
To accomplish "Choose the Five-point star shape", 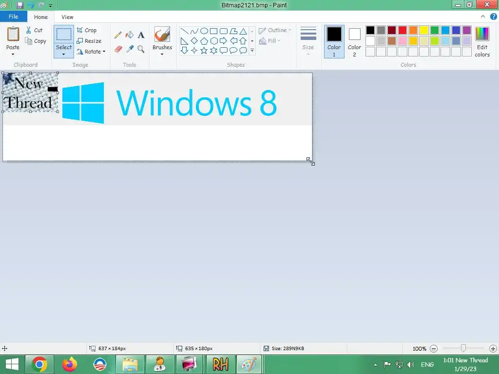I will pyautogui.click(x=204, y=50).
